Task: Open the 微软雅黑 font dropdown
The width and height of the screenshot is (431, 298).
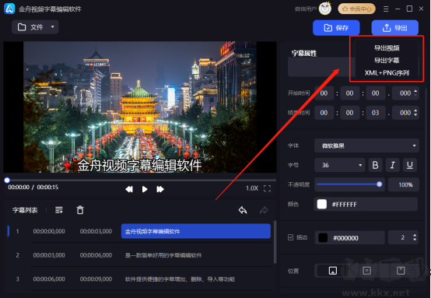Action: pyautogui.click(x=366, y=145)
